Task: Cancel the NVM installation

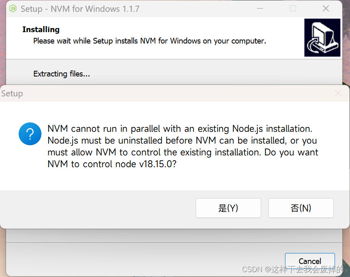Action: (310, 261)
